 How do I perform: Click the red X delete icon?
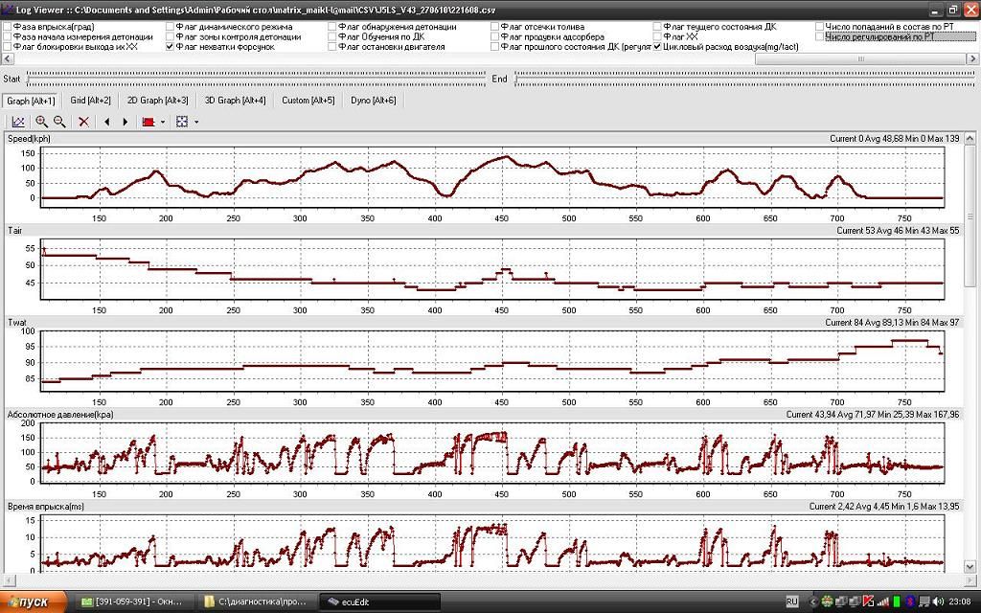tap(83, 122)
